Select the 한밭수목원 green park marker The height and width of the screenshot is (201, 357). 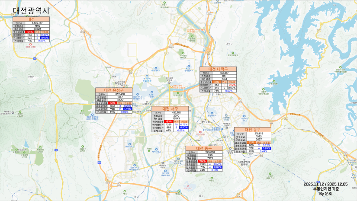click(178, 93)
